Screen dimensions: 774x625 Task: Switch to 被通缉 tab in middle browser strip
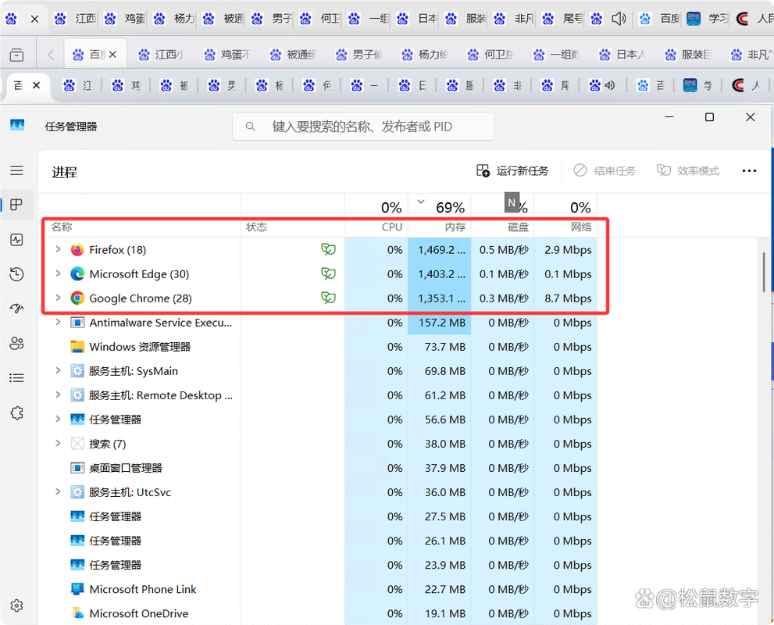294,55
